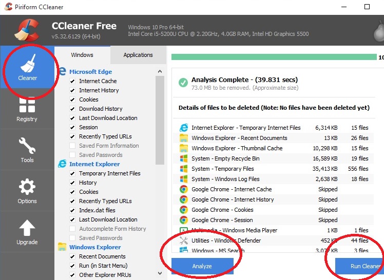This screenshot has width=384, height=280.
Task: Toggle Edge Download History checkbox
Action: pyautogui.click(x=72, y=109)
